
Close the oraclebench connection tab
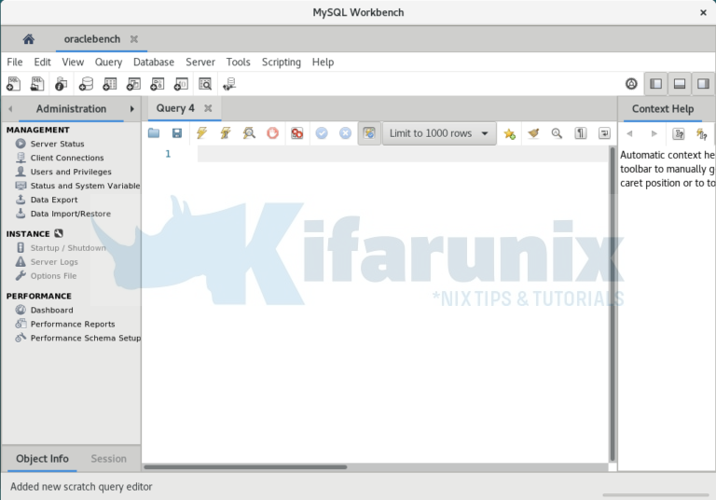[134, 39]
